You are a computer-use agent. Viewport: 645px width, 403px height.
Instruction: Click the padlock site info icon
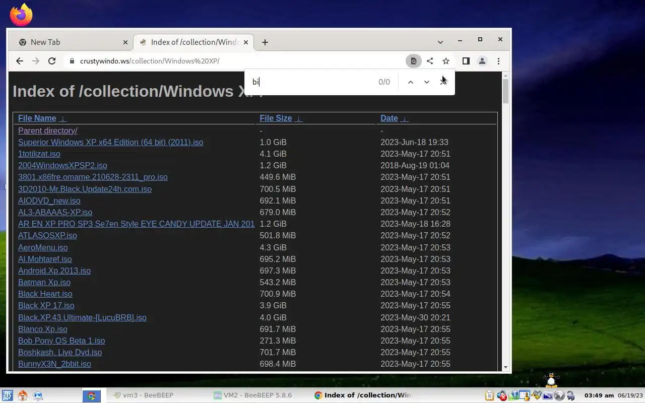tap(72, 61)
